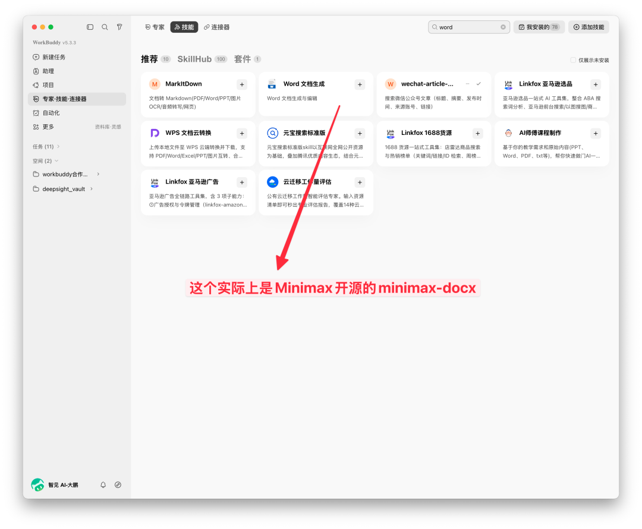The height and width of the screenshot is (529, 642).
Task: Add the 云迁移工作量评估 skill
Action: tap(360, 182)
